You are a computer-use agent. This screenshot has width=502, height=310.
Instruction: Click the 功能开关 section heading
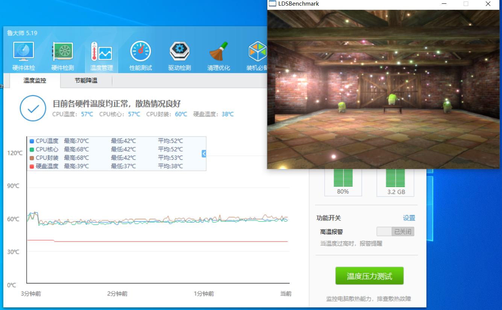pos(329,218)
